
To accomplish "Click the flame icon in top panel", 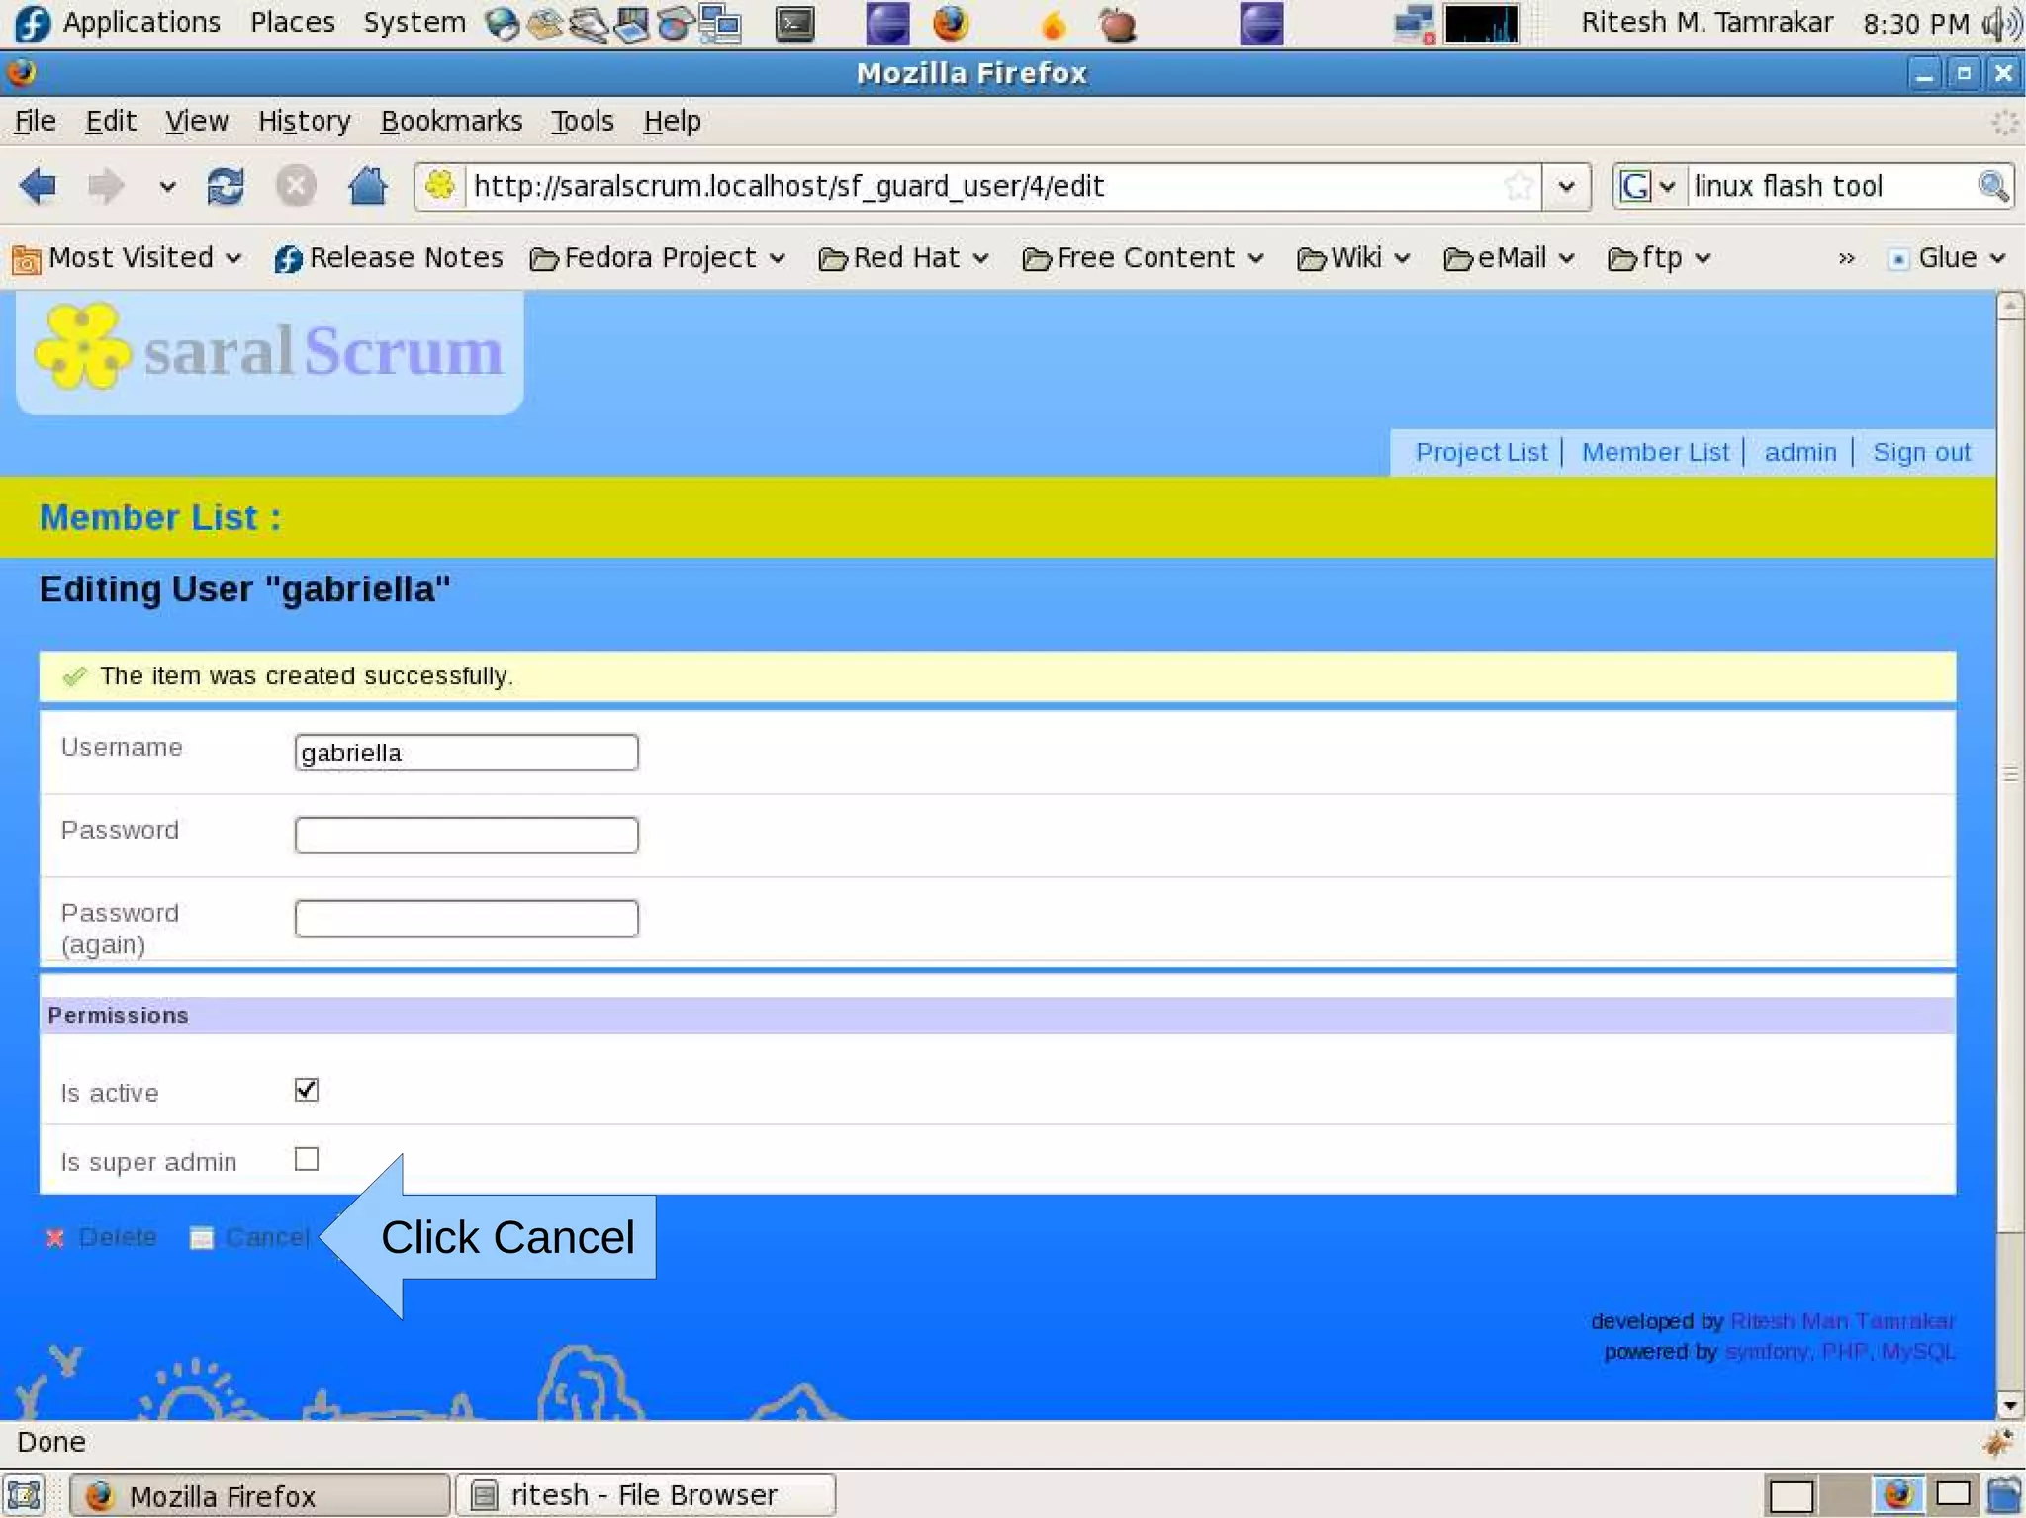I will [1055, 24].
